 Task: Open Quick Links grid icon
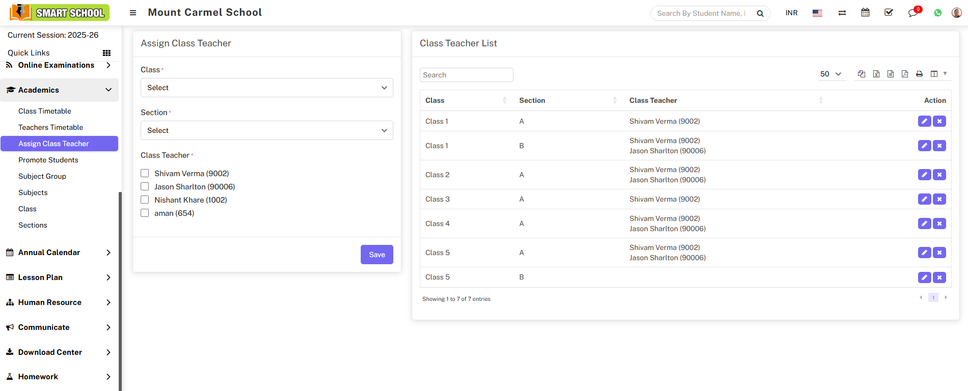pos(106,53)
